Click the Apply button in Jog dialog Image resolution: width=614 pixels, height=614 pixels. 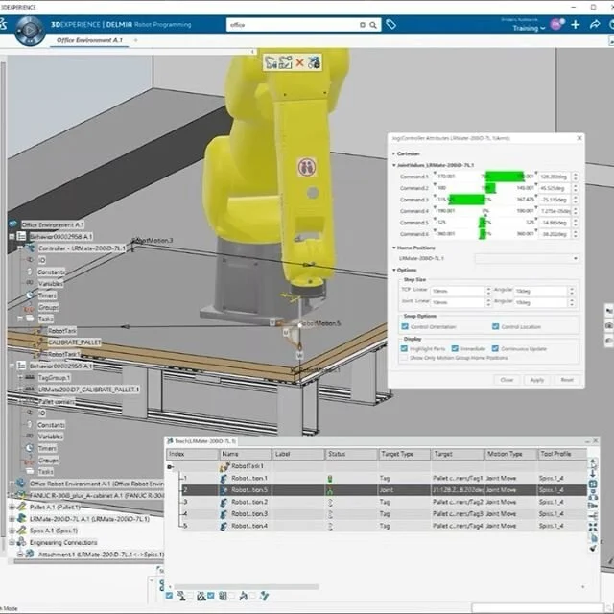[537, 380]
